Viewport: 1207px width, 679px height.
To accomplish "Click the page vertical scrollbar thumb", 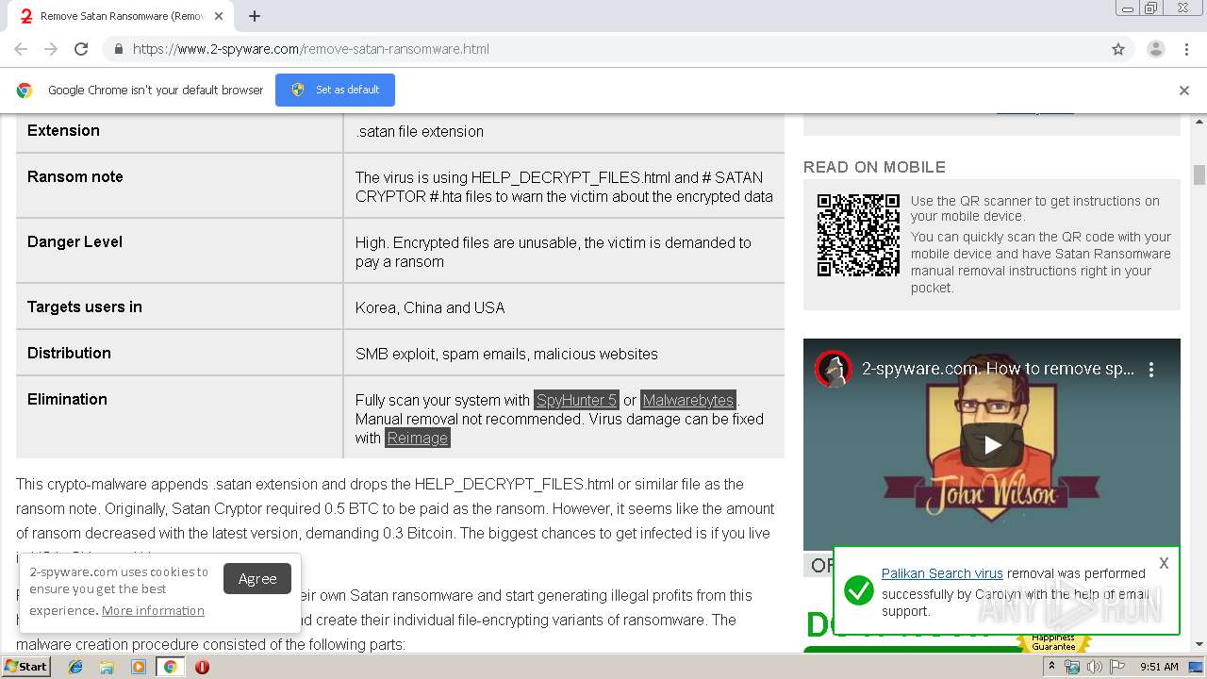I will pos(1199,175).
